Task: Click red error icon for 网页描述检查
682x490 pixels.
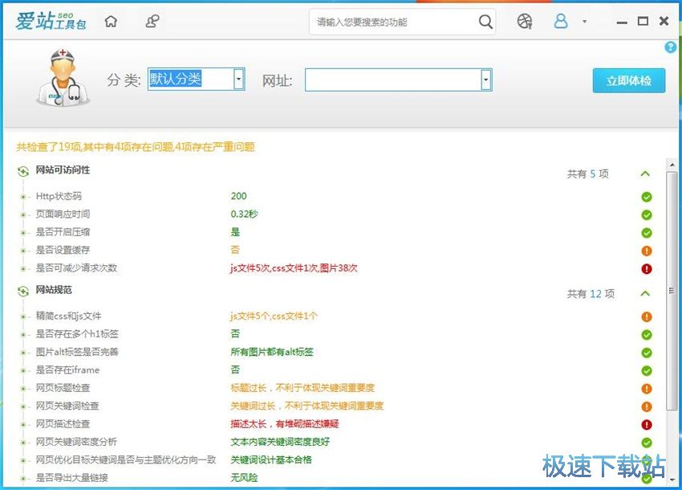Action: (647, 424)
